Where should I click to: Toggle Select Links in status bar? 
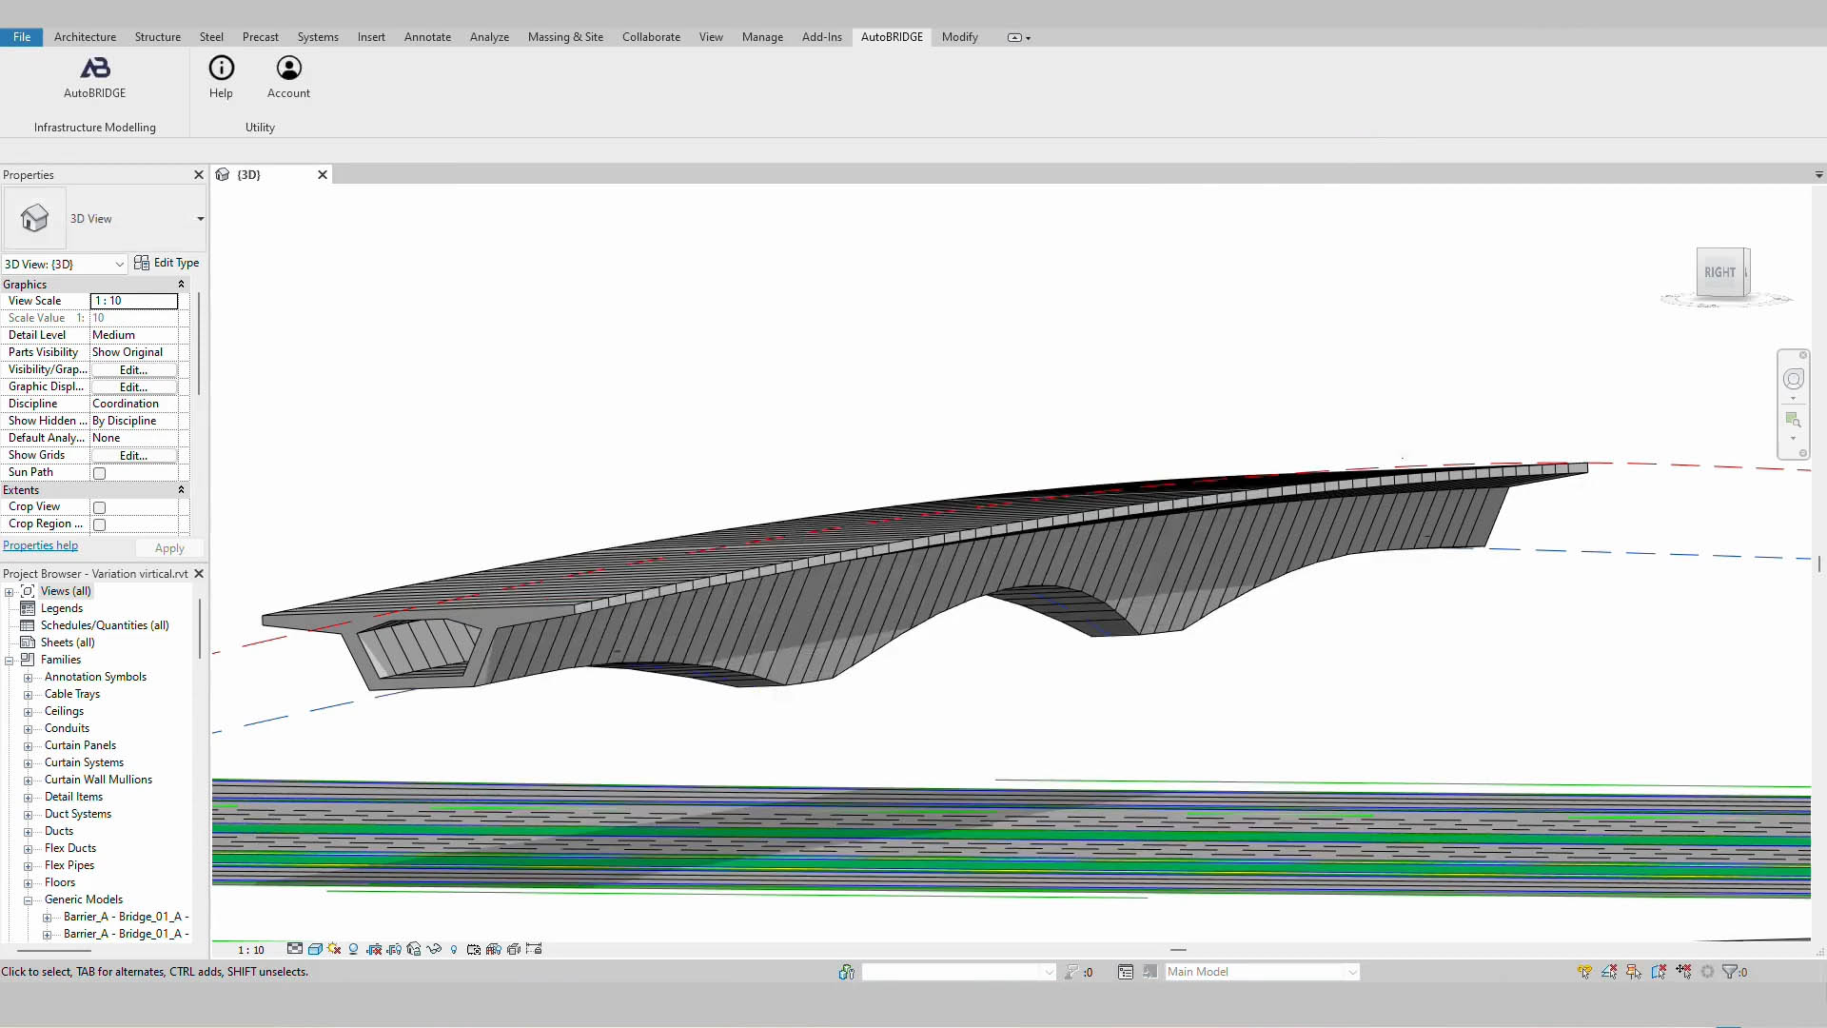(x=1584, y=972)
